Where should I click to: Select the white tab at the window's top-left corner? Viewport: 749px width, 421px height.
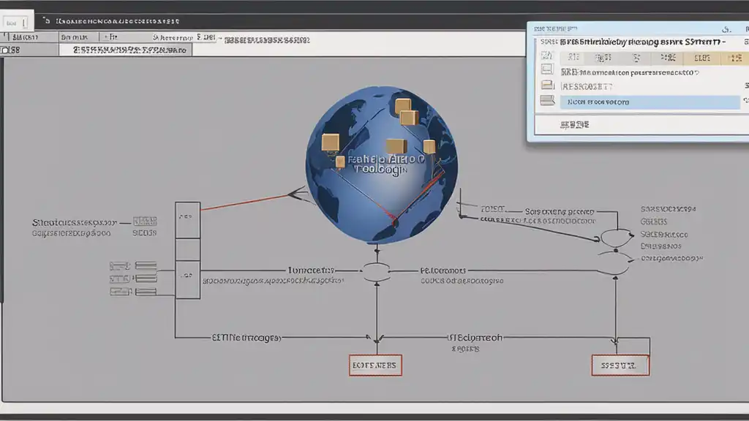(x=18, y=22)
